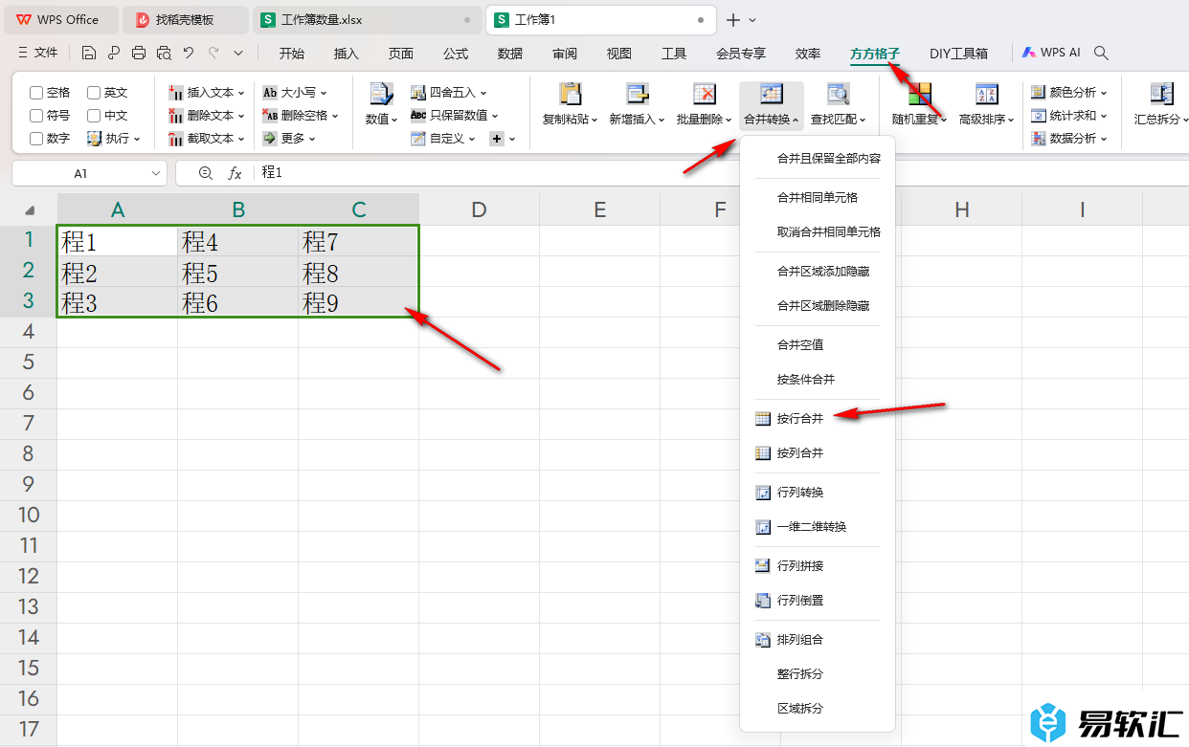Image resolution: width=1189 pixels, height=747 pixels.
Task: Click the Redo arrow icon
Action: tap(213, 54)
